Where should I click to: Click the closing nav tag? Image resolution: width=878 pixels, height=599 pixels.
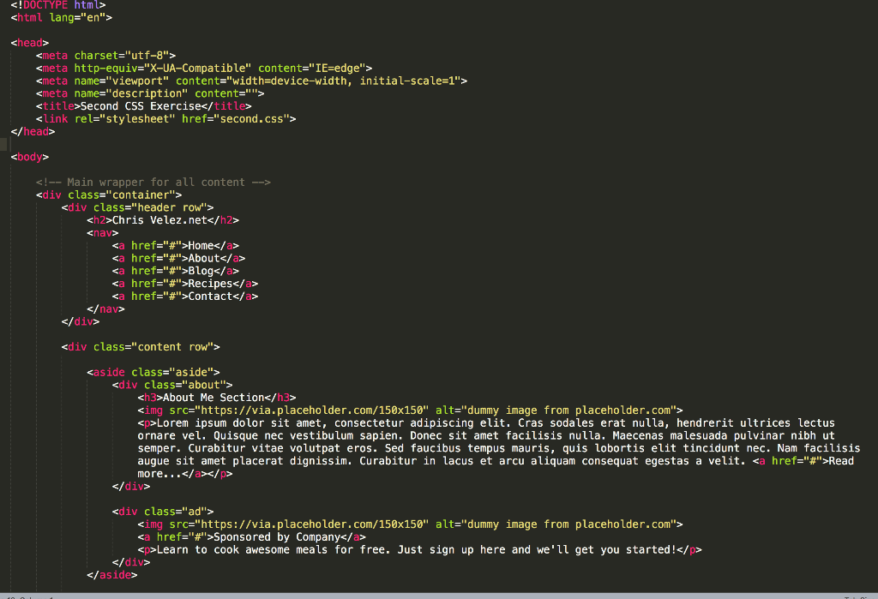coord(105,309)
